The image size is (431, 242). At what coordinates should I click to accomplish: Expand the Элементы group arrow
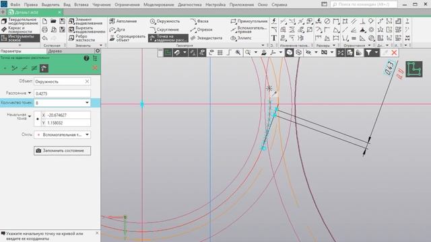100,45
